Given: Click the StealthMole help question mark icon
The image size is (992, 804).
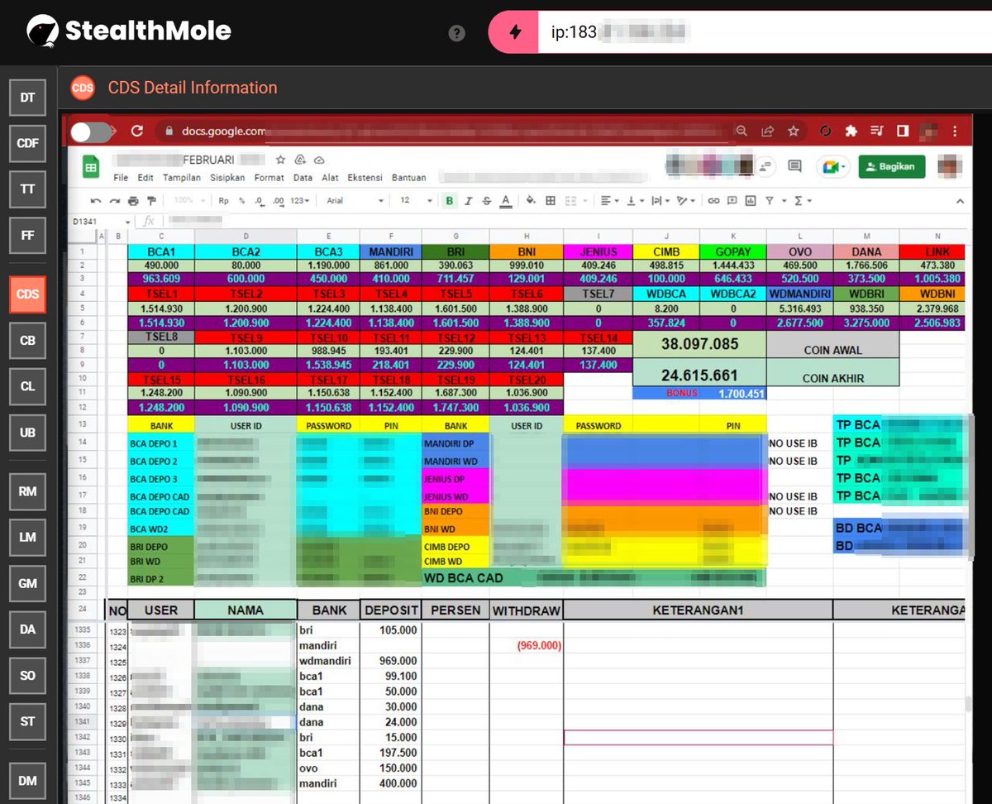Looking at the screenshot, I should click(x=456, y=33).
